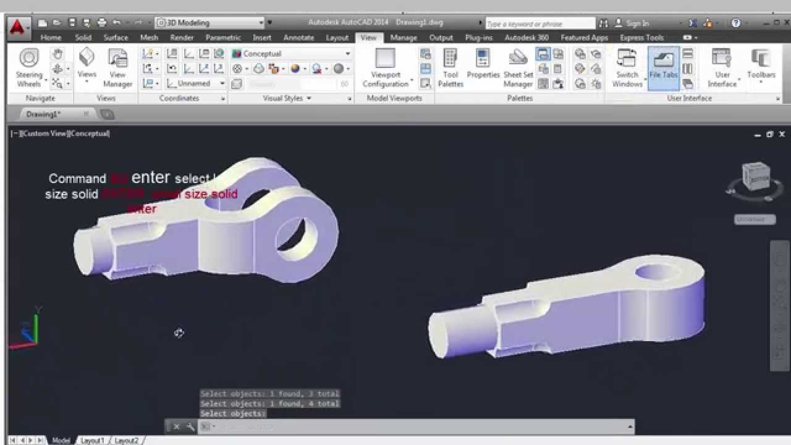Click the Opacity slider in Visual Styles

pos(292,84)
